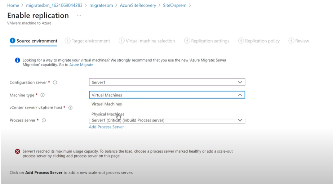This screenshot has height=184, width=333.
Task: Show info tooltip for Machine type
Action: click(x=43, y=95)
